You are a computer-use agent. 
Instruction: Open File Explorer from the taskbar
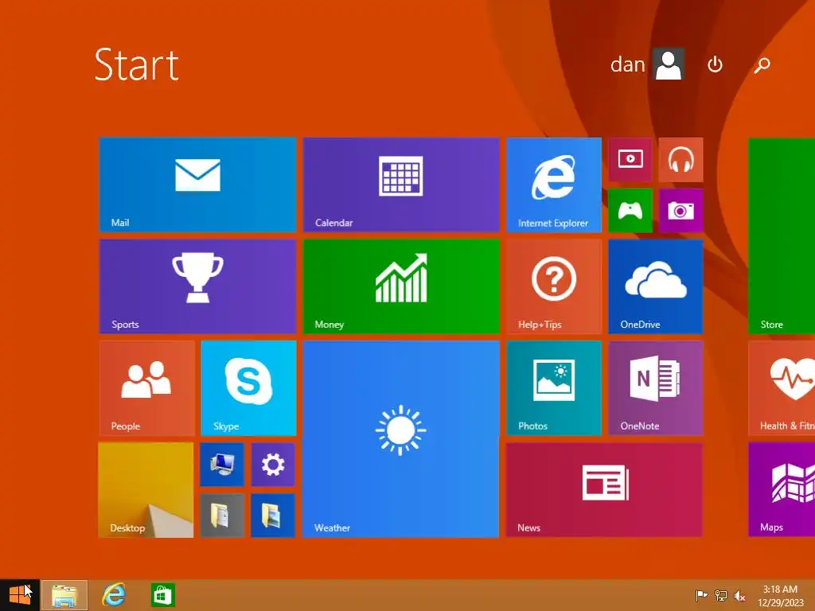pyautogui.click(x=64, y=595)
